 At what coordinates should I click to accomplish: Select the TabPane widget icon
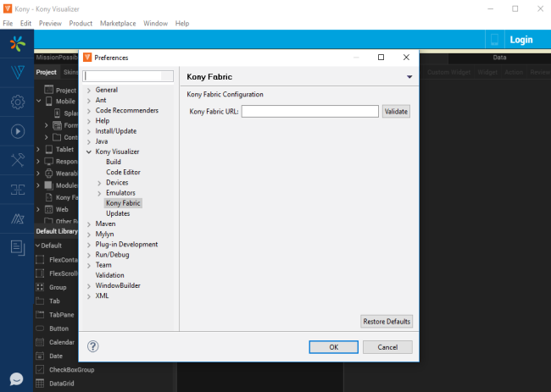pyautogui.click(x=40, y=314)
